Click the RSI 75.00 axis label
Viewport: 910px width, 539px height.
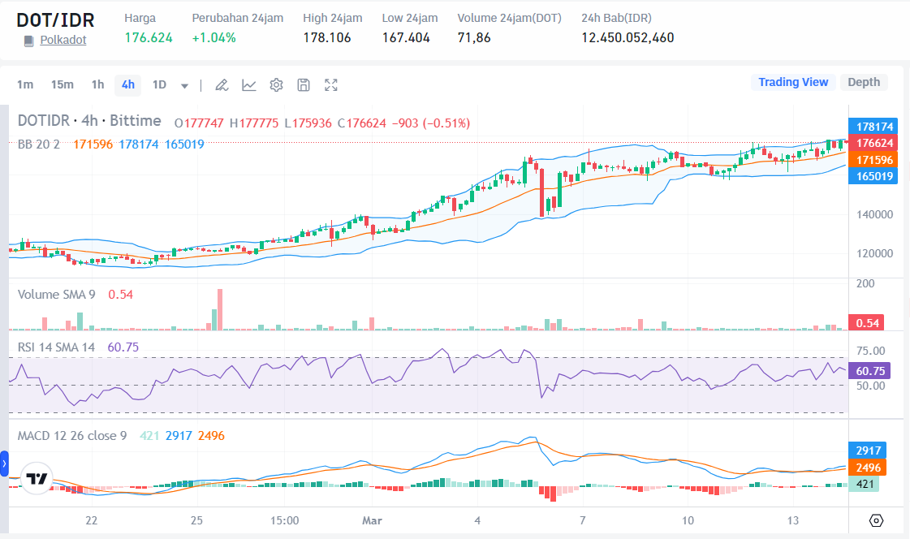(x=870, y=351)
